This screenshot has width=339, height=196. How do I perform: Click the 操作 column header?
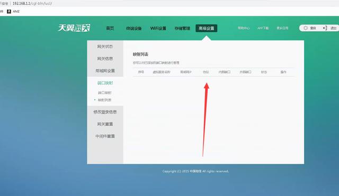point(283,72)
